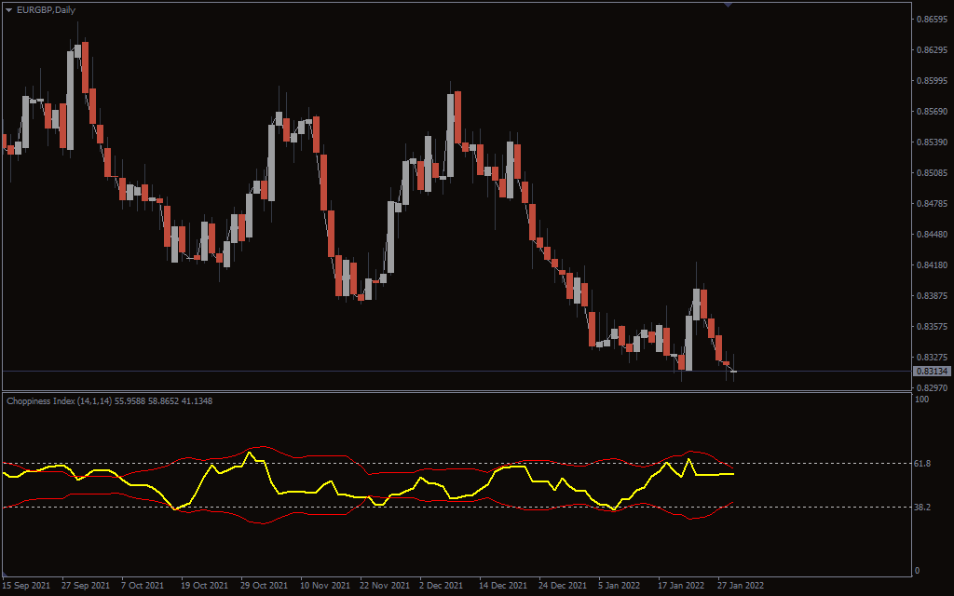Click the 100 label on the indicator scale
This screenshot has width=954, height=596.
pyautogui.click(x=922, y=400)
